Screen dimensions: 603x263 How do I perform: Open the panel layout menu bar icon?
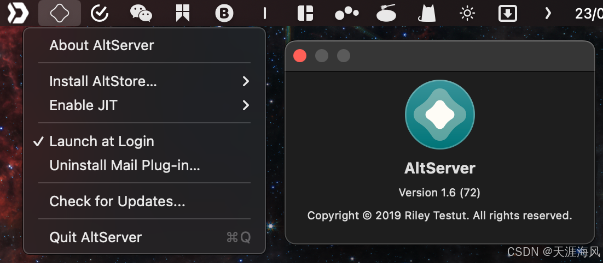[305, 14]
